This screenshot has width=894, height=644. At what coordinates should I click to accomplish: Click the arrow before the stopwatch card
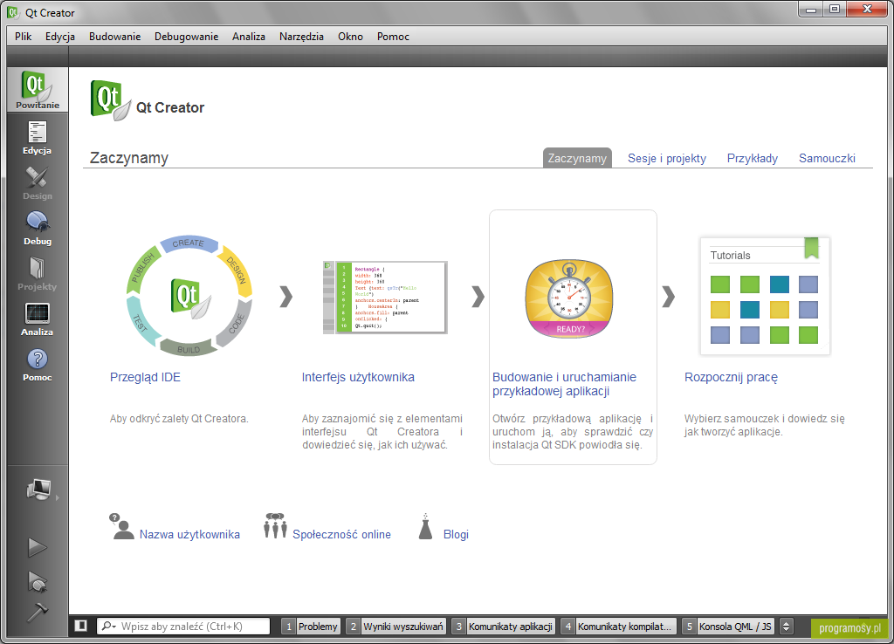[478, 297]
